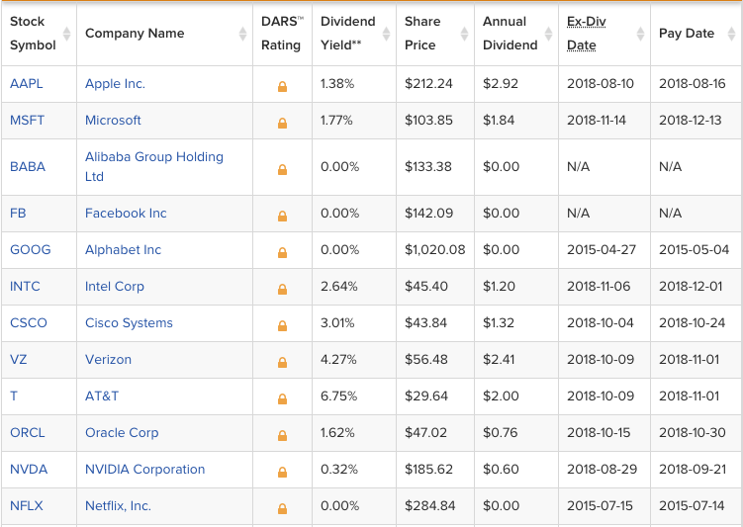Open the BABA stock symbol link
Screen dimensions: 743x527
pos(28,167)
